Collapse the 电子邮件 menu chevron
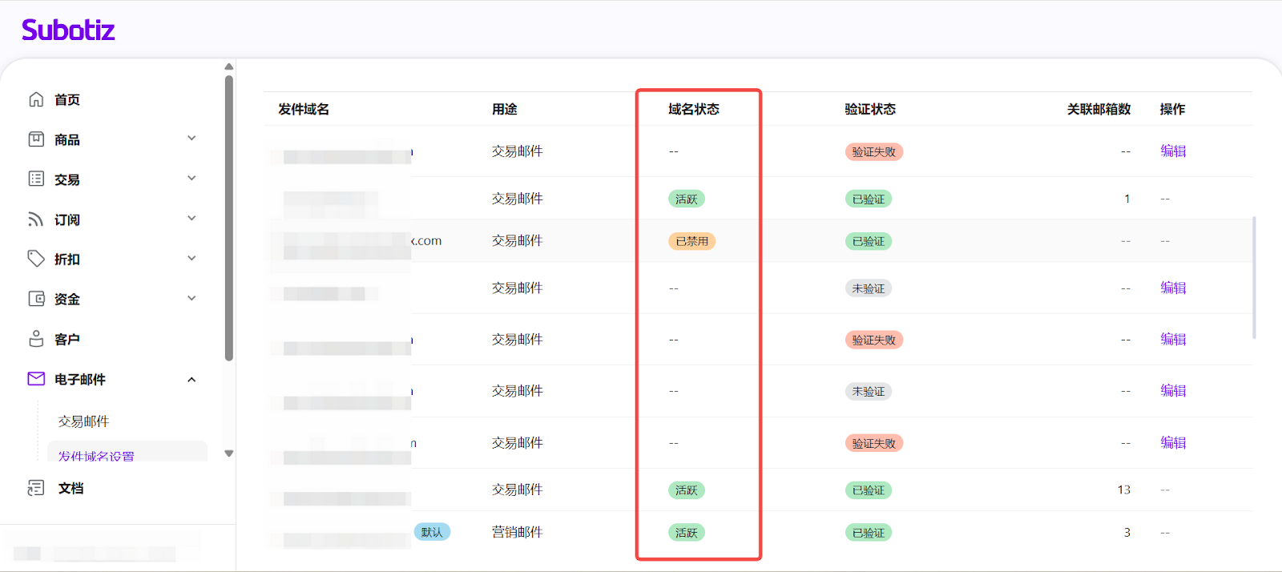The image size is (1282, 572). click(x=191, y=380)
